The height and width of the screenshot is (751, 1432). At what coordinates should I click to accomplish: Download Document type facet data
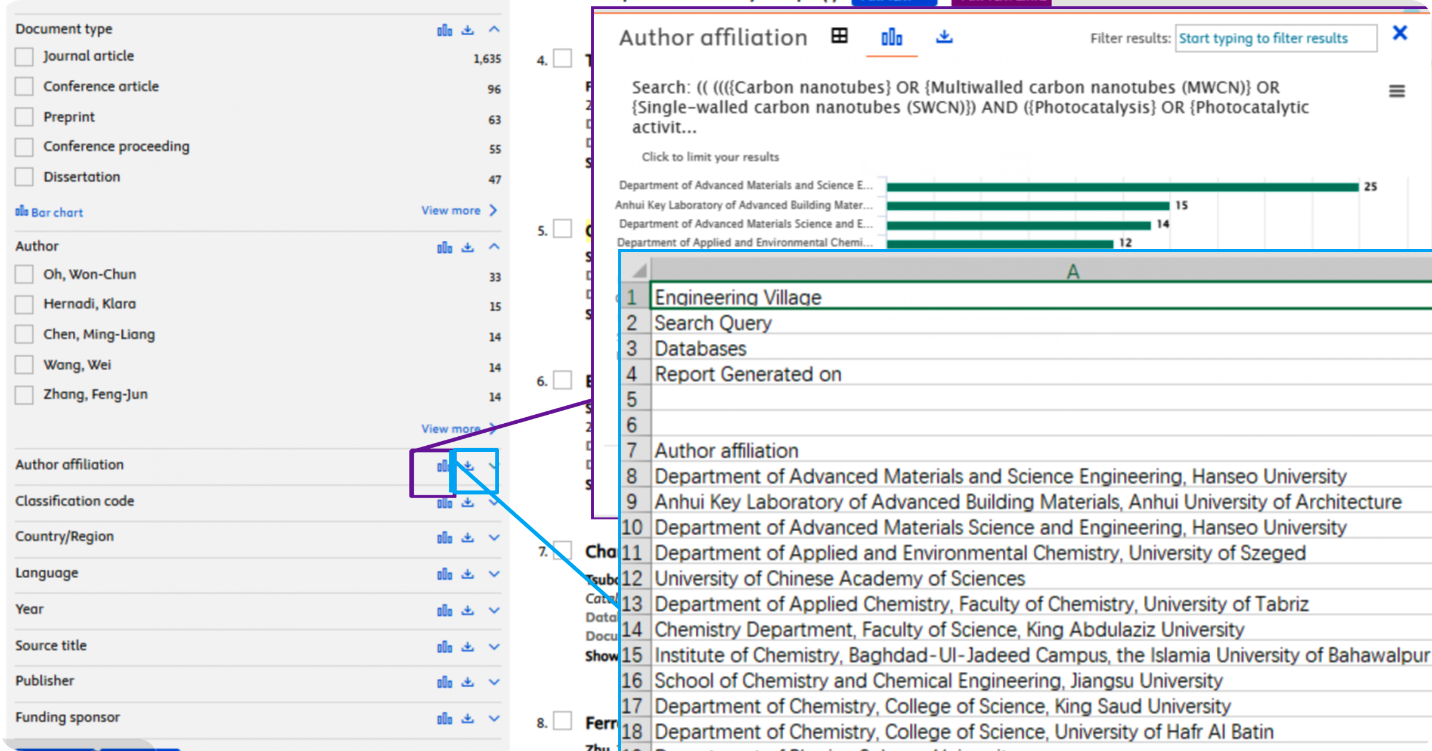tap(468, 30)
